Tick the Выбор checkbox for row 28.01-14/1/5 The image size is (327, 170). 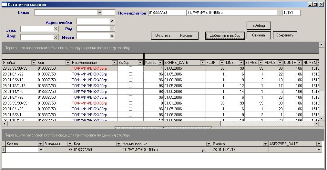(x=130, y=92)
